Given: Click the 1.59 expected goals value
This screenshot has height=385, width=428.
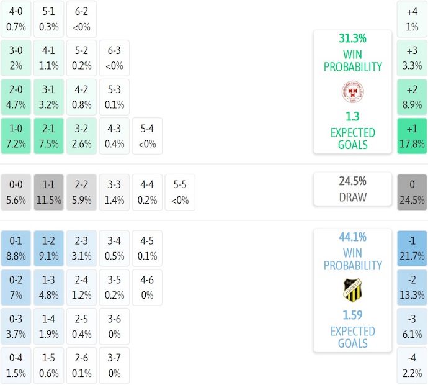Looking at the screenshot, I should [352, 315].
